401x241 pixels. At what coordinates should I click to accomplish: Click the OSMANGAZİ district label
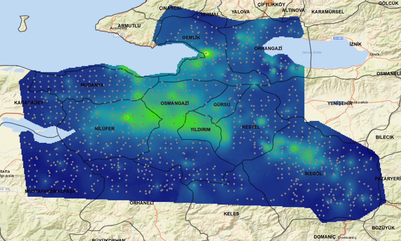point(175,103)
